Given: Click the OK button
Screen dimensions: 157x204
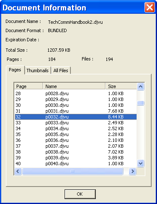Looking at the screenshot, I should pyautogui.click(x=80, y=194).
